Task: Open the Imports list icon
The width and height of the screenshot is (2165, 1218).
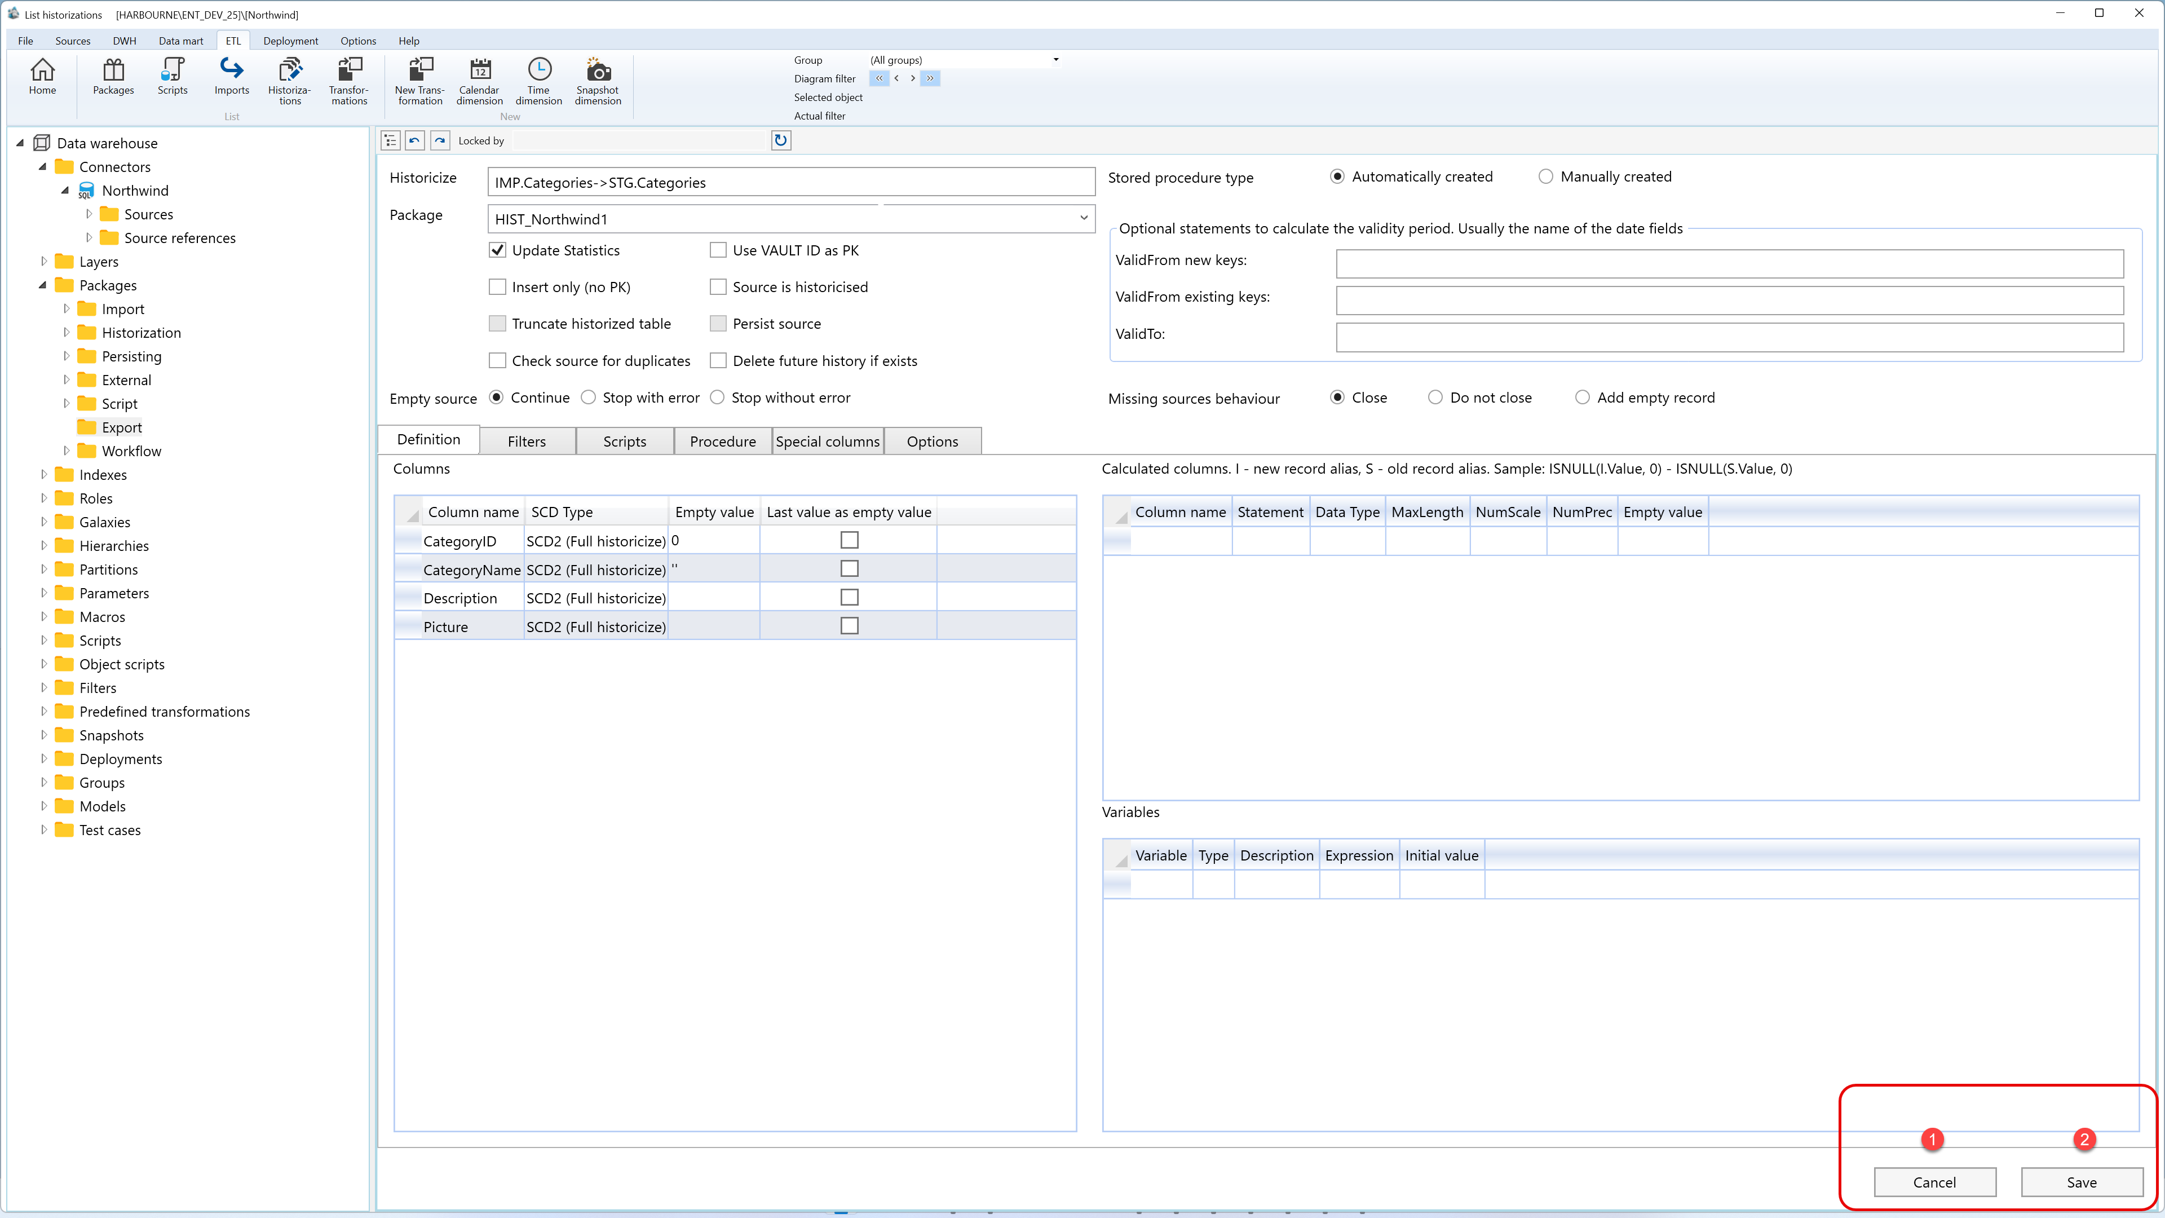Action: click(x=231, y=77)
